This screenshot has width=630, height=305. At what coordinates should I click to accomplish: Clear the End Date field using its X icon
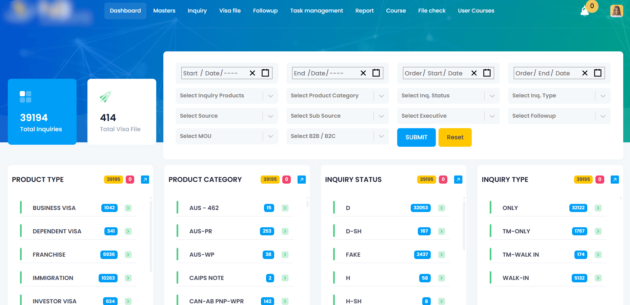click(x=363, y=73)
